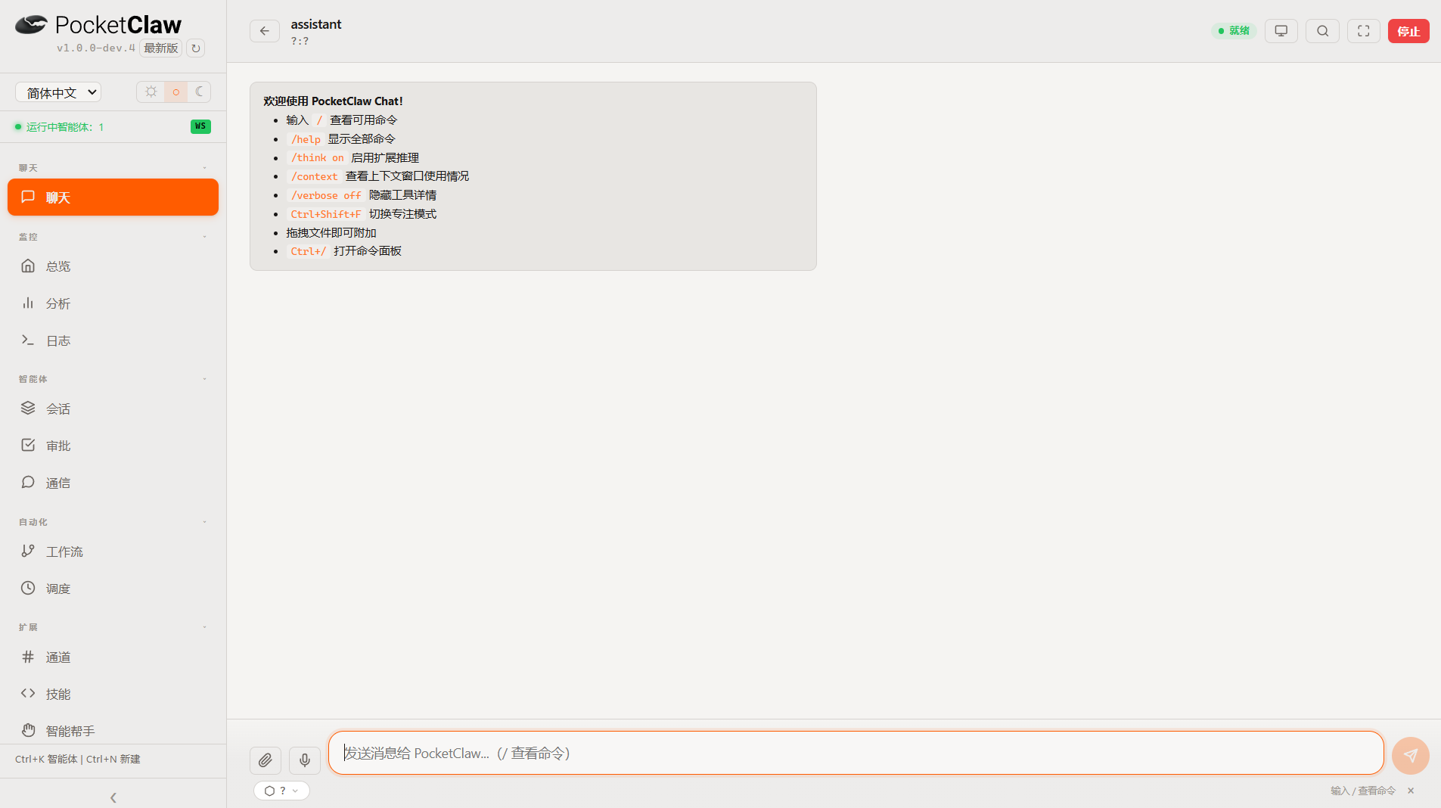Start voice input with microphone icon
Viewport: 1441px width, 808px height.
[x=305, y=760]
